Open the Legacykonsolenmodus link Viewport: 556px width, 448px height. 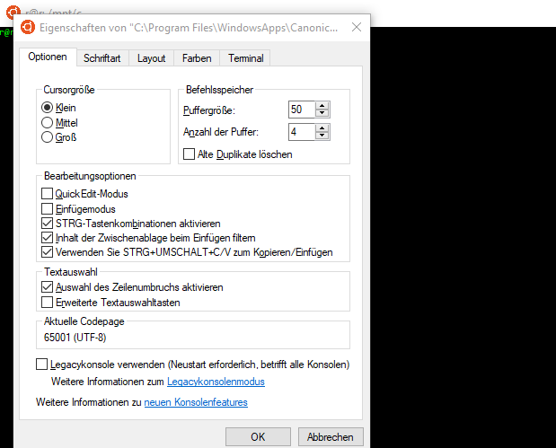point(216,382)
